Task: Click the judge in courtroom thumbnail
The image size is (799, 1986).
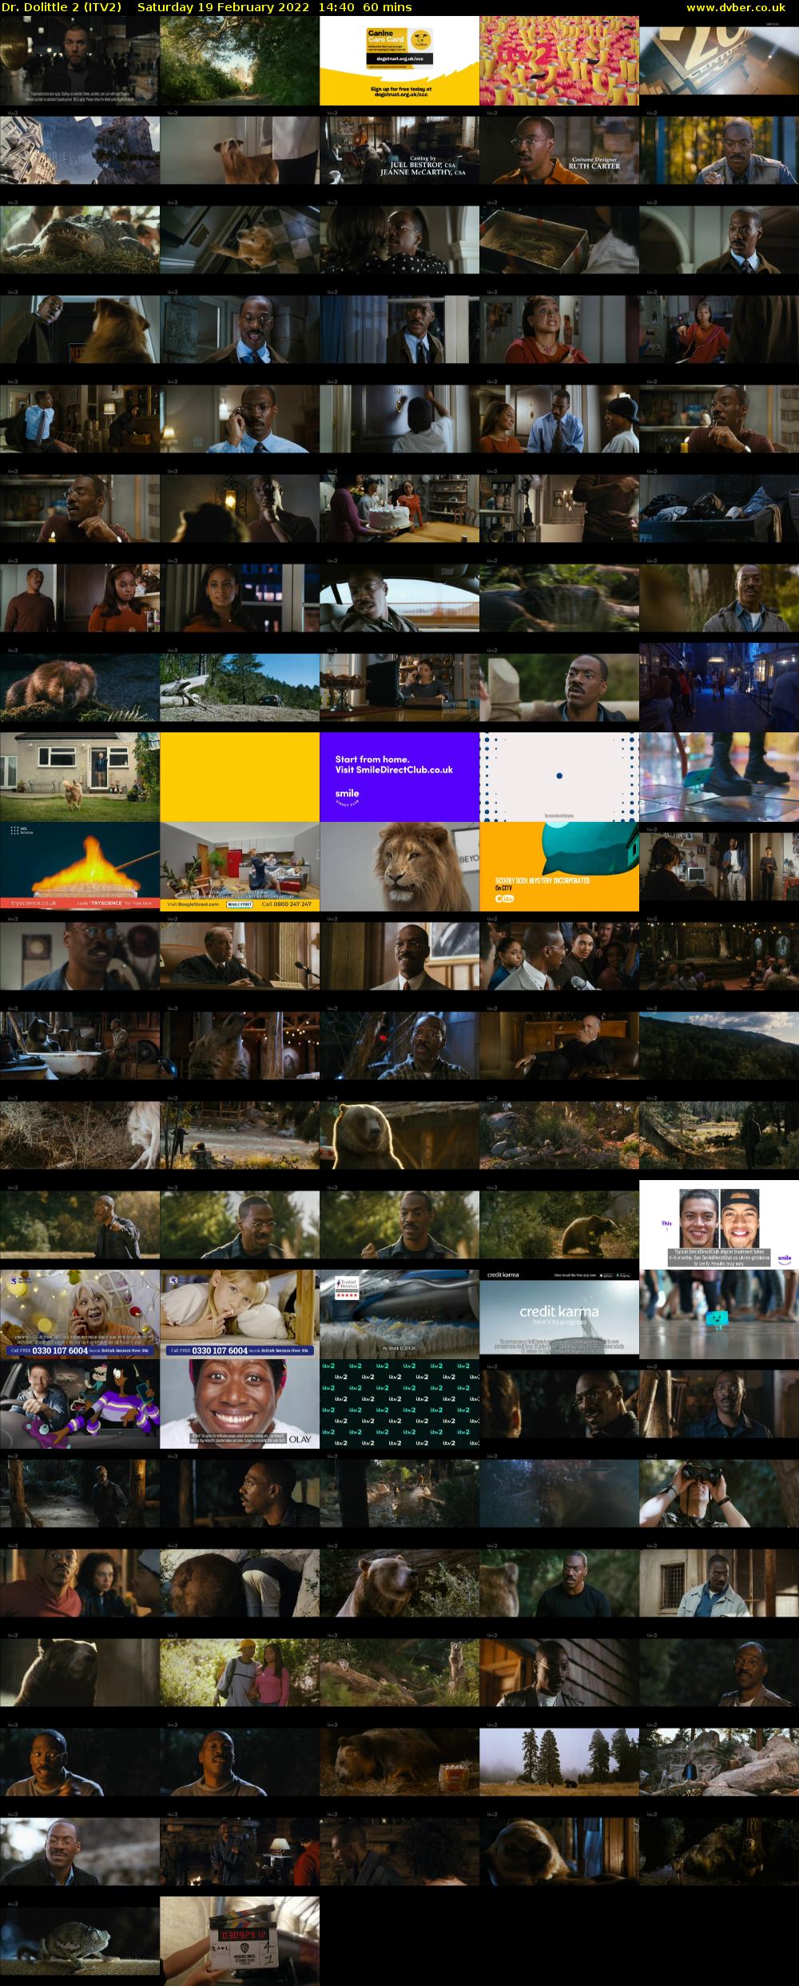Action: 240,956
